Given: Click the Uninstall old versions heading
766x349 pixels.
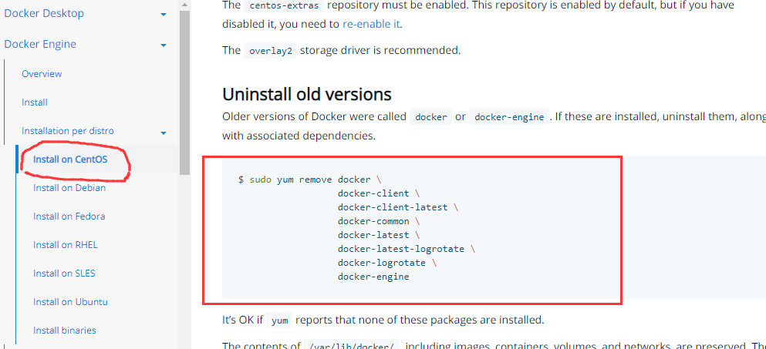Looking at the screenshot, I should point(307,94).
